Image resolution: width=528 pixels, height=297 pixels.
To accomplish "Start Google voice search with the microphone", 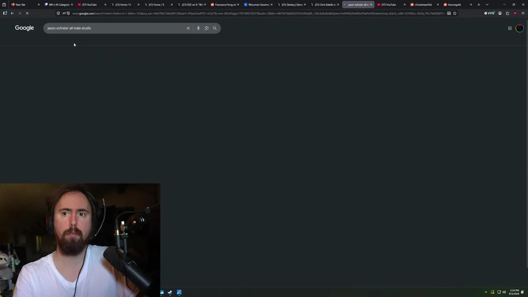I will [198, 28].
